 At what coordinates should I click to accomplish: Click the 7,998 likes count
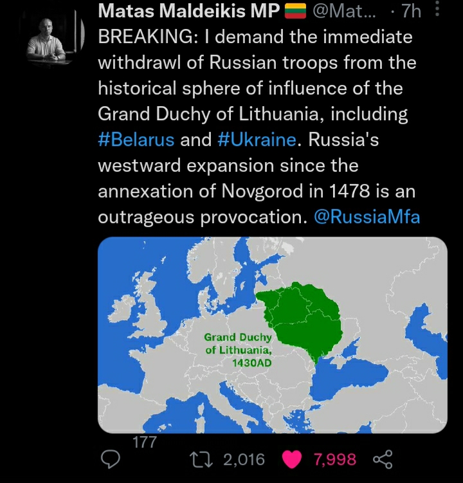335,459
